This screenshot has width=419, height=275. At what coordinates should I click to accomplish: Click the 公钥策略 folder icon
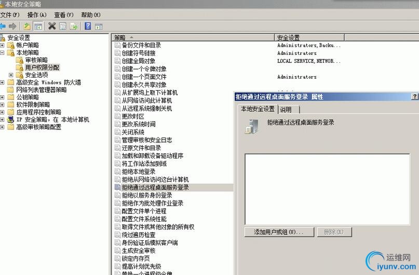[x=11, y=97]
